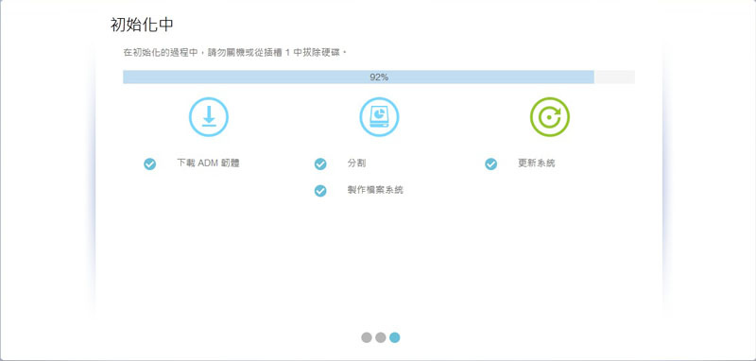The image size is (756, 361).
Task: Select the first gray pagination dot
Action: 367,337
